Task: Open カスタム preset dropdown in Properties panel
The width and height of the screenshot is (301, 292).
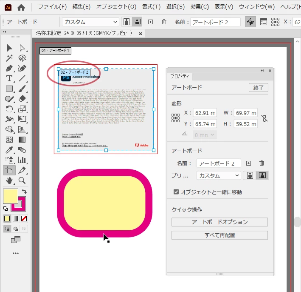Action: [219, 175]
